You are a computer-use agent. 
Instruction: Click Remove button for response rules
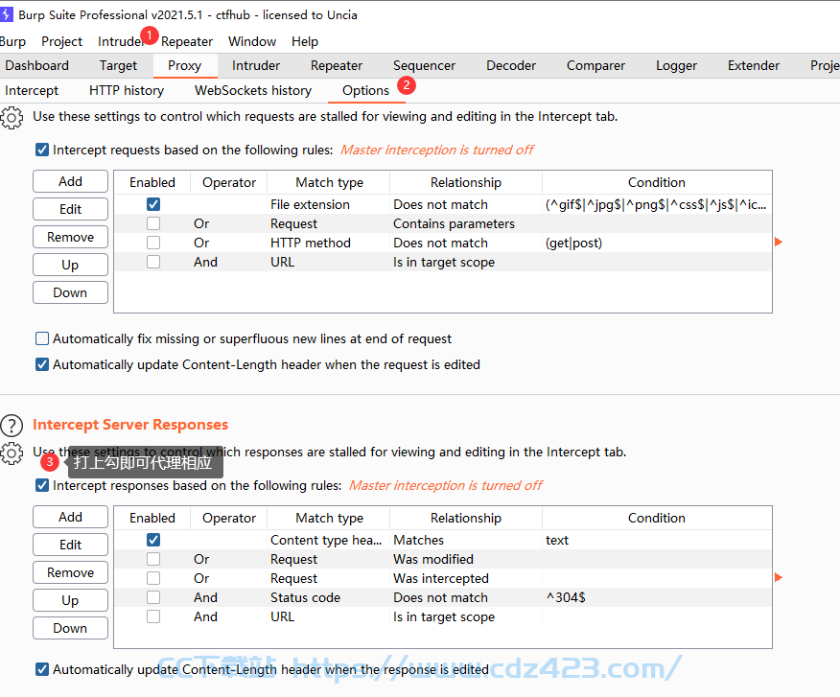70,572
